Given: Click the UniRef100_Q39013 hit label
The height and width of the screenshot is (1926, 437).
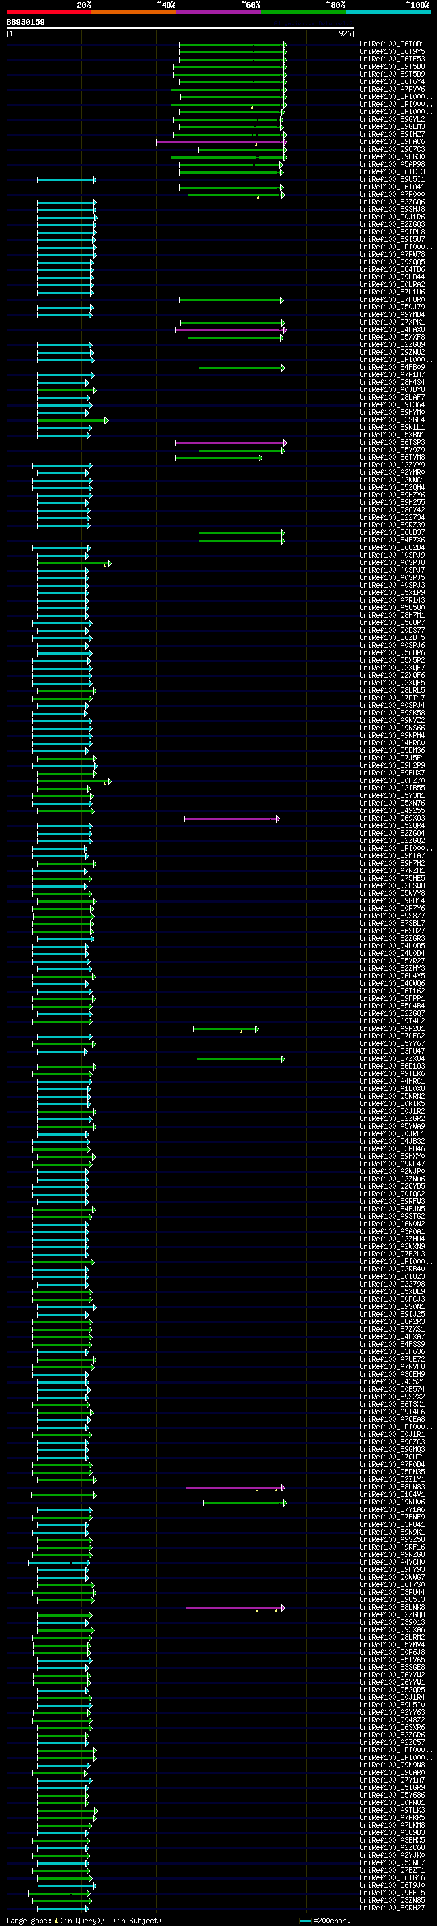Looking at the screenshot, I should coord(391,1623).
